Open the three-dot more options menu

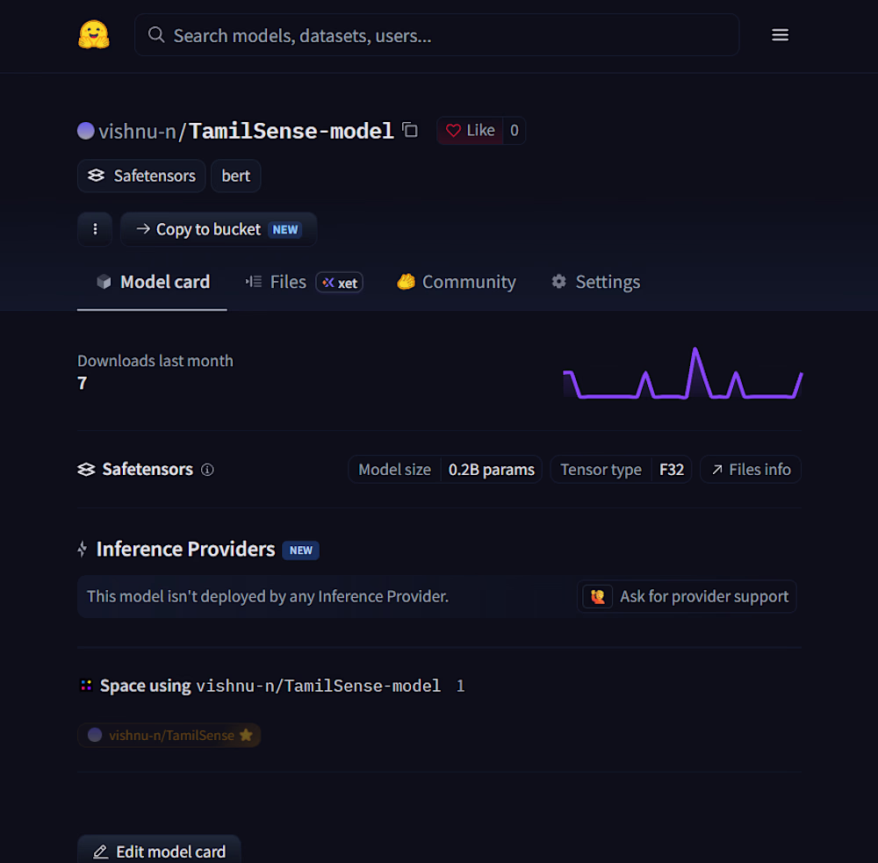point(95,229)
